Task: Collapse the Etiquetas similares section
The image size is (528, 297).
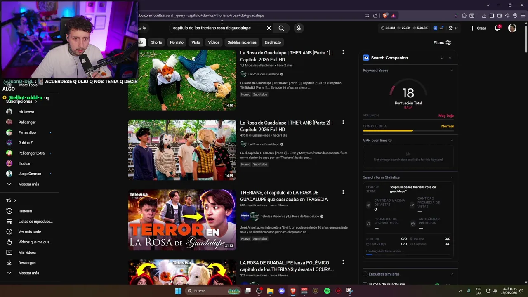Action: point(452,274)
